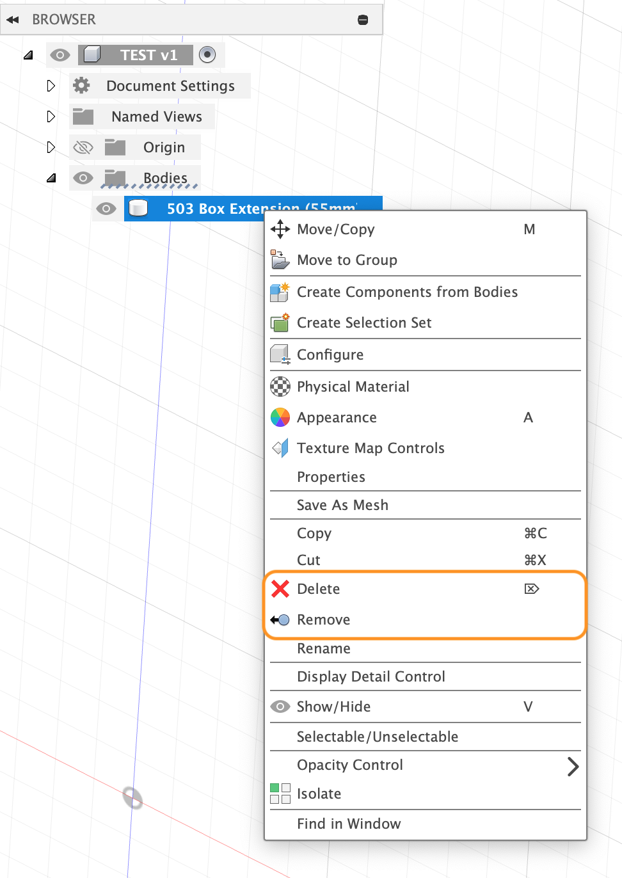This screenshot has width=622, height=878.
Task: Click the origin point marker in viewport
Action: 132,797
